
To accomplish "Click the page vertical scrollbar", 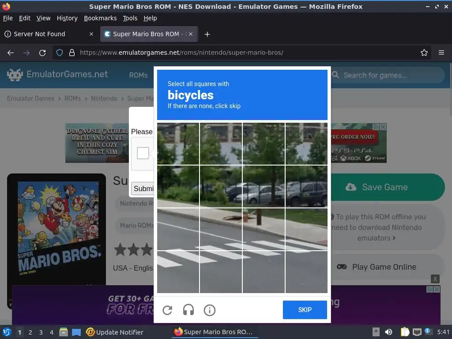I will pyautogui.click(x=450, y=89).
